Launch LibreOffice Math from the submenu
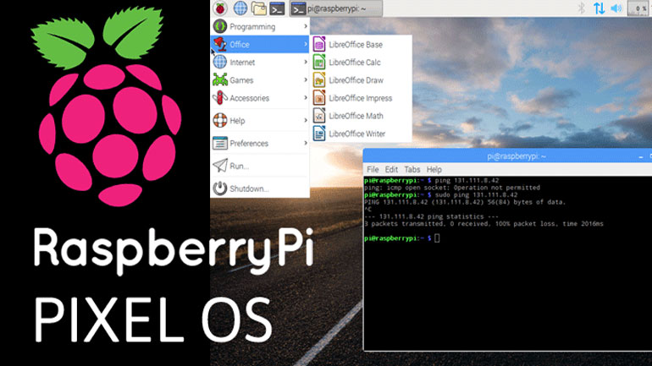 (361, 116)
